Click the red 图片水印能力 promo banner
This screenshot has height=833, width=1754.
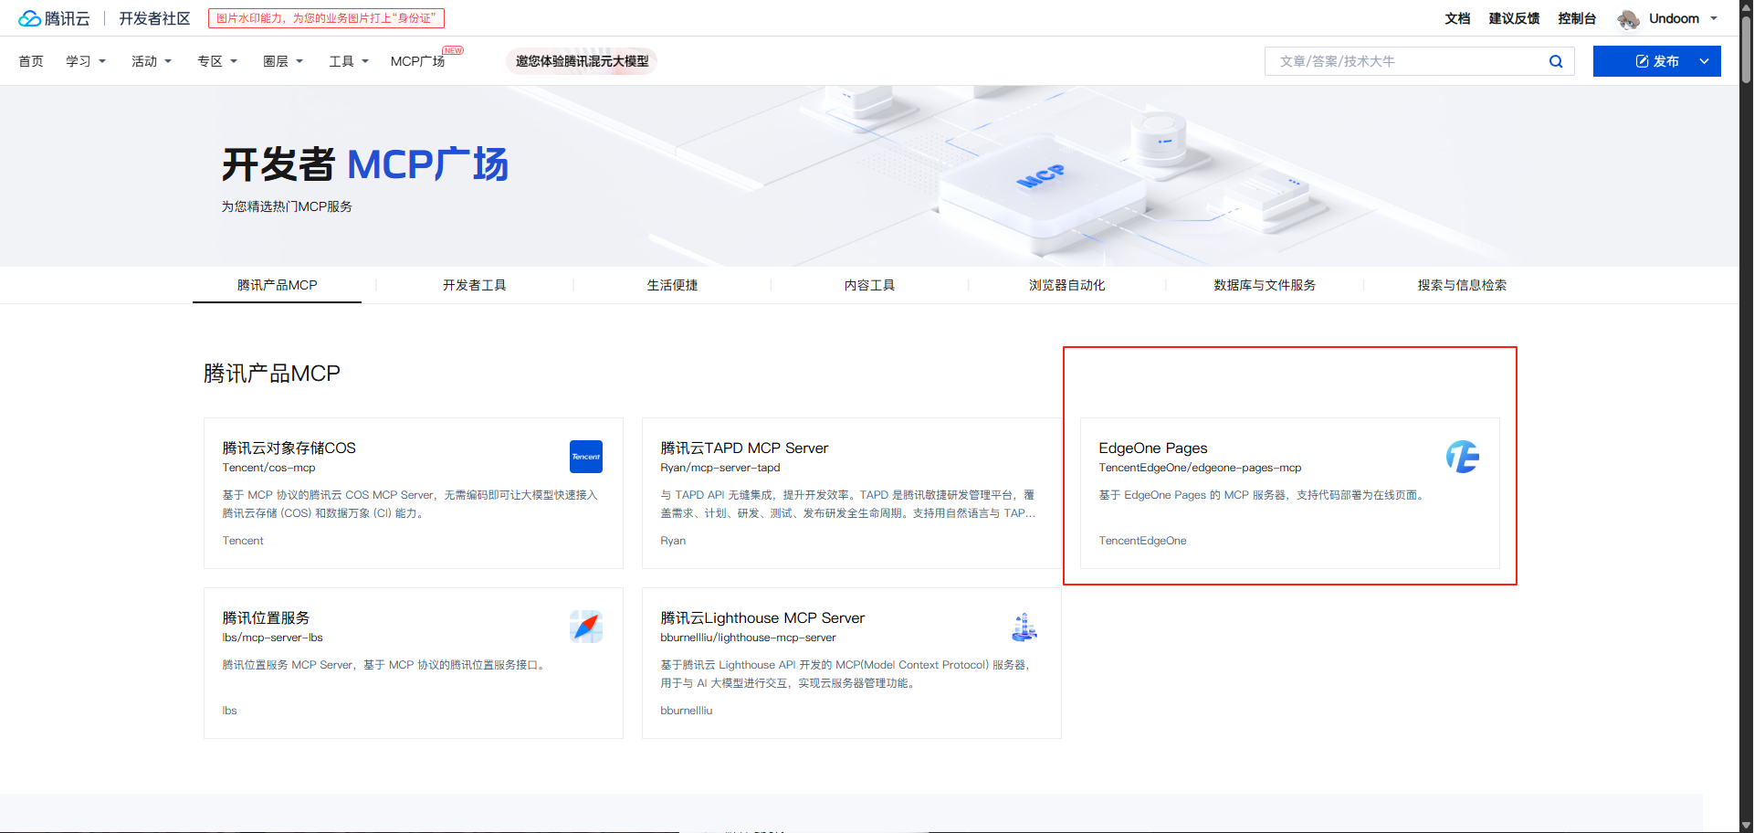(x=326, y=18)
